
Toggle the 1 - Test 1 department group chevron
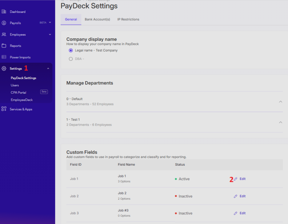click(x=281, y=122)
